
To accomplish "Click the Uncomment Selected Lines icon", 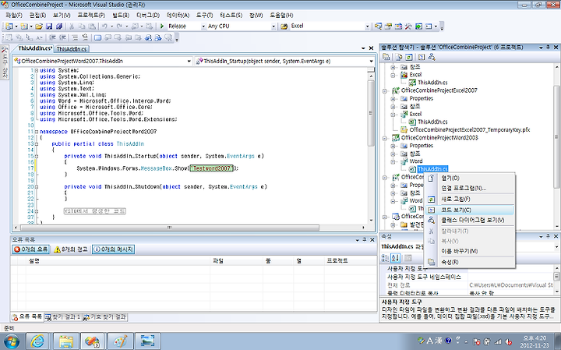I will [x=85, y=37].
